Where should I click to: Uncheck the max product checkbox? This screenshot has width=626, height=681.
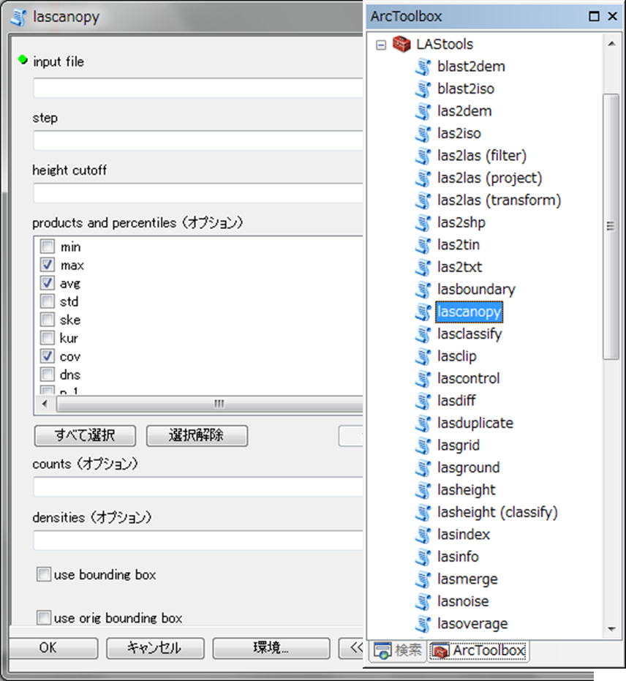(48, 266)
